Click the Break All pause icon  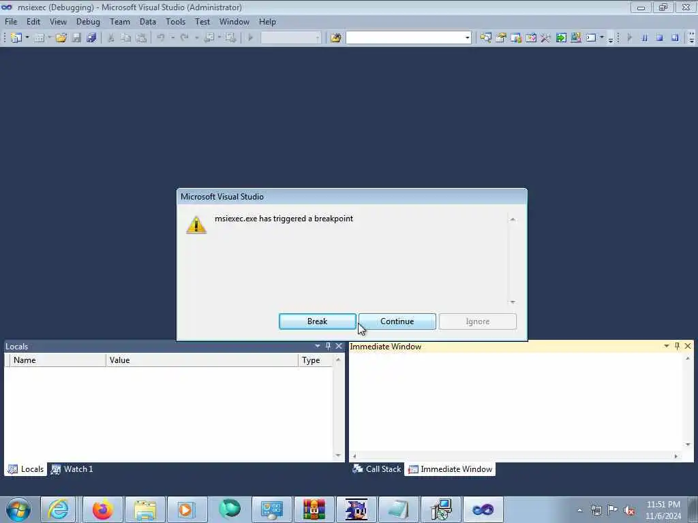pos(645,38)
